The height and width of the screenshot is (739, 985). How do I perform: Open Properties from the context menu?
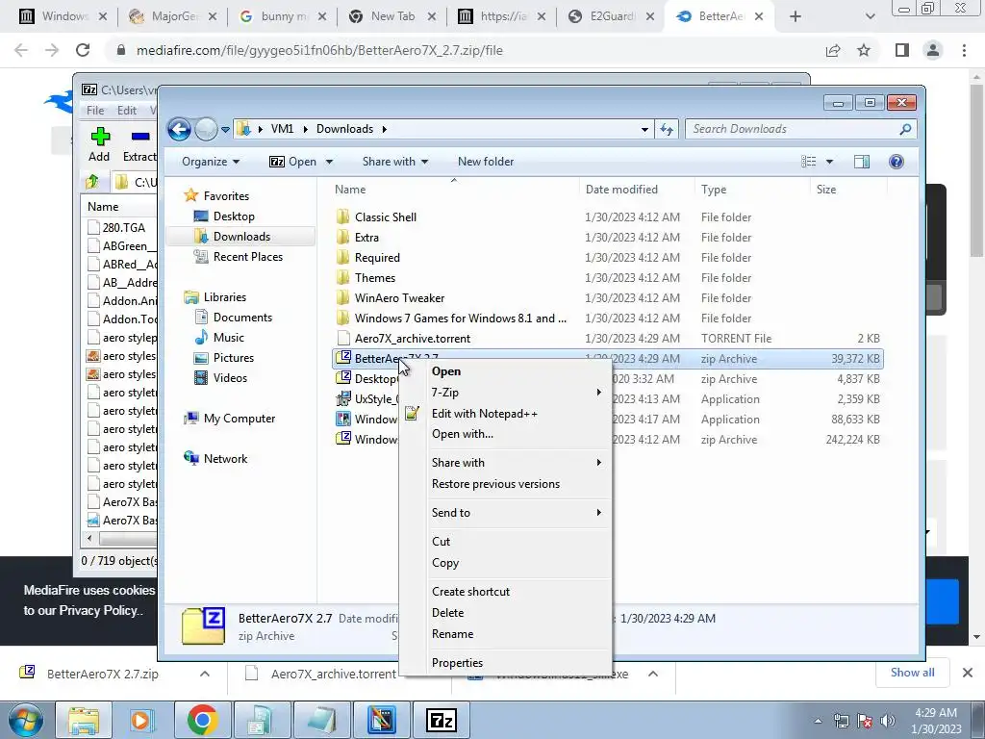(x=506, y=663)
